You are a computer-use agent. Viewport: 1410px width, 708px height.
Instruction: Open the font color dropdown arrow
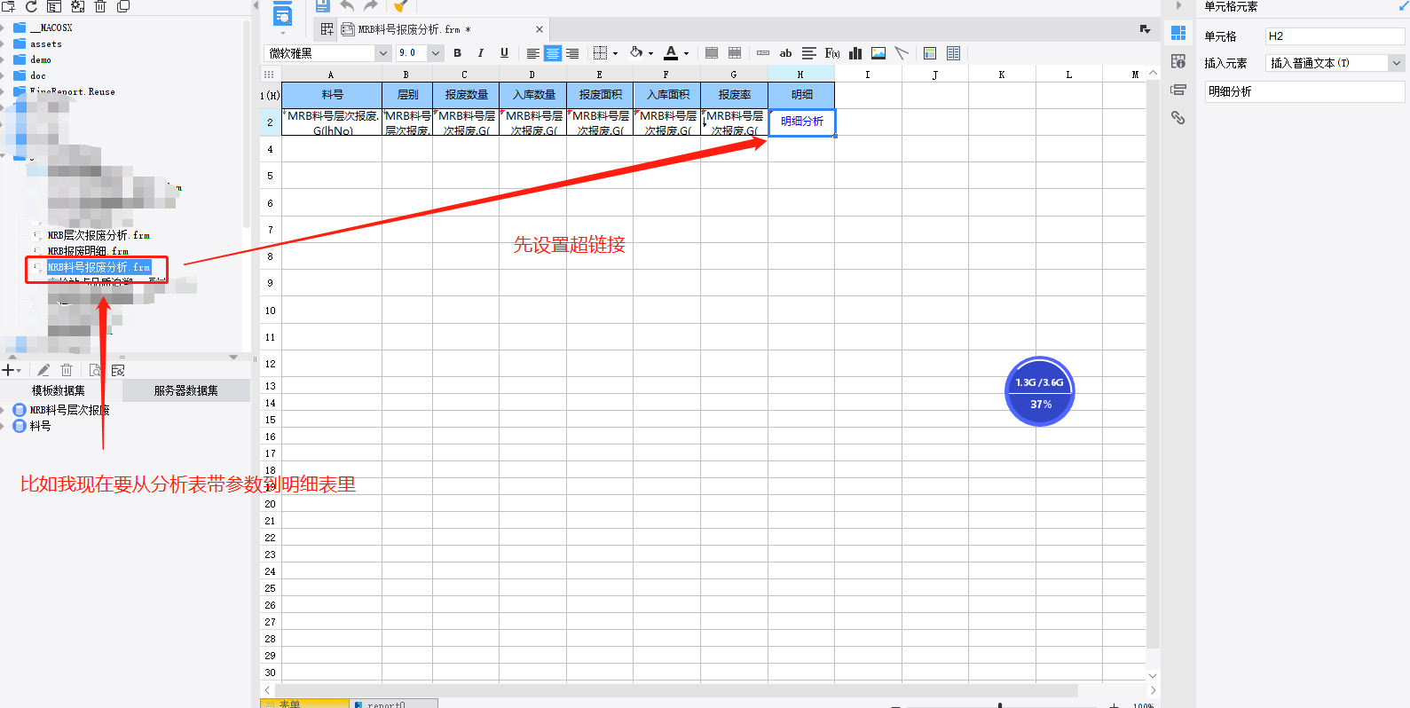pos(686,54)
